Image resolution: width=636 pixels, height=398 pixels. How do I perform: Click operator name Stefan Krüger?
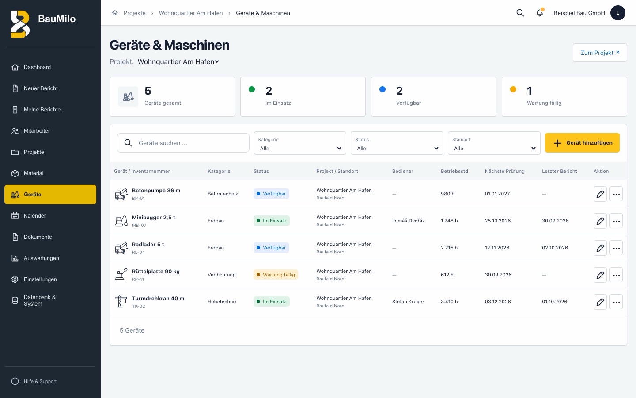point(408,302)
